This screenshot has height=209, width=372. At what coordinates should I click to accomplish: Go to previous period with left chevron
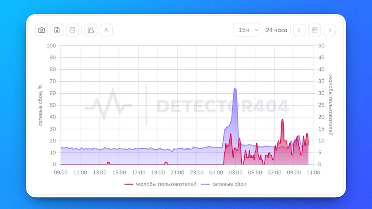pyautogui.click(x=299, y=30)
